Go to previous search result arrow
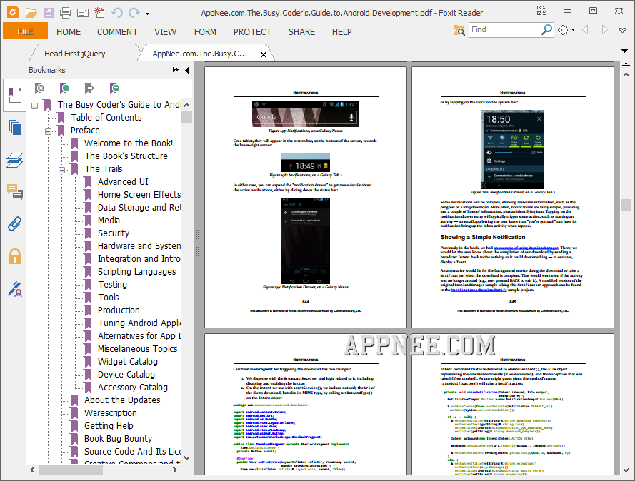Viewport: 635px width, 481px height. pyautogui.click(x=585, y=29)
